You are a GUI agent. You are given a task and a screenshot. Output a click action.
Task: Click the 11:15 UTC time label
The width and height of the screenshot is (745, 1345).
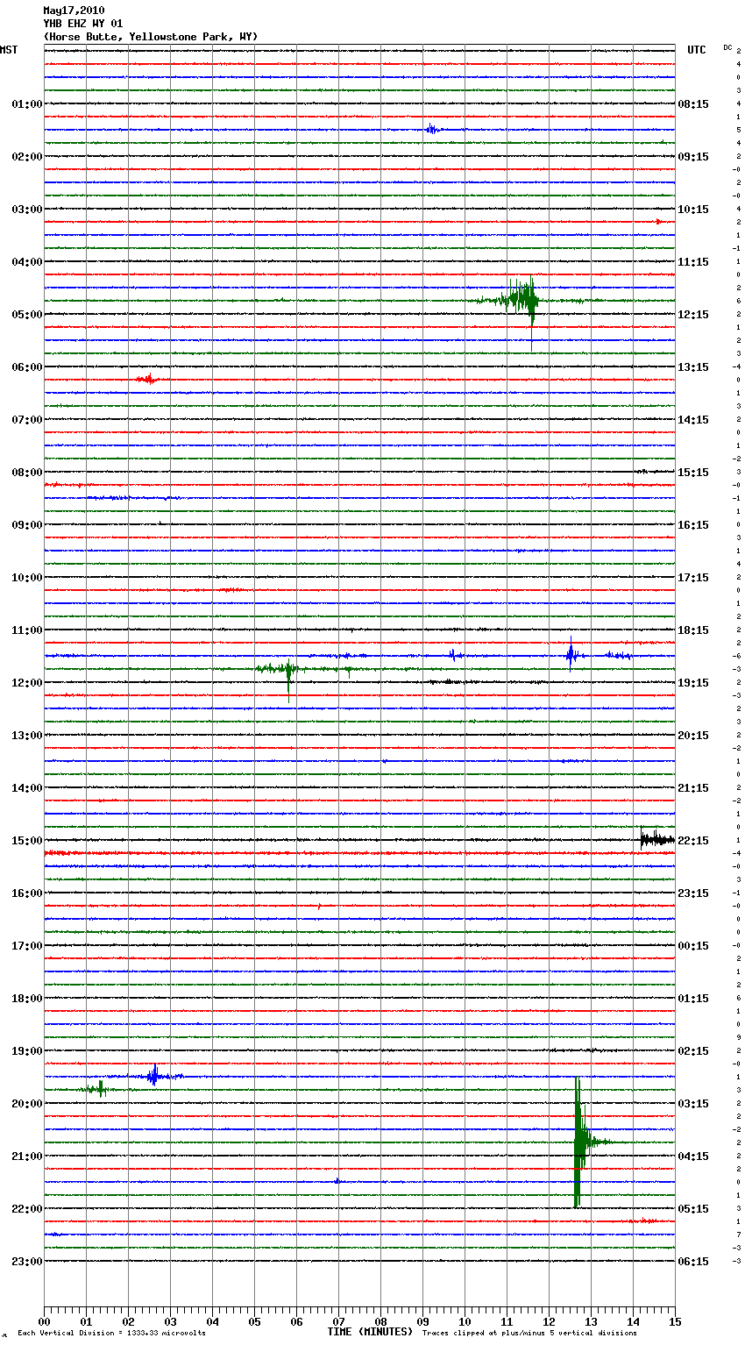[693, 261]
